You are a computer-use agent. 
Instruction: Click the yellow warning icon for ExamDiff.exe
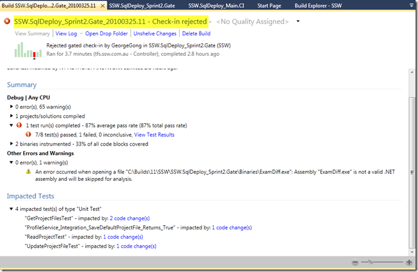coord(29,172)
